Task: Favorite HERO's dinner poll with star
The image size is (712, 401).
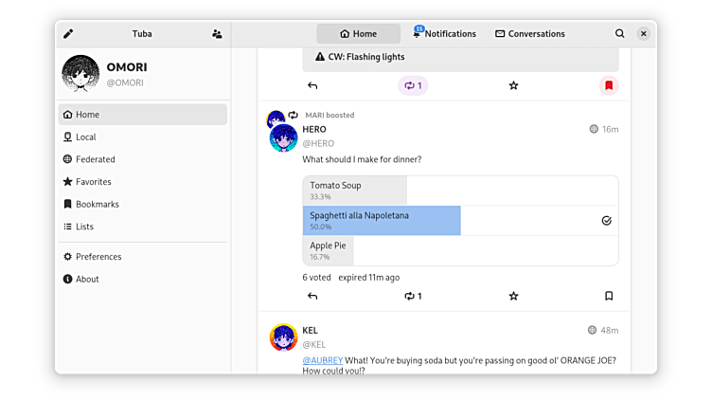Action: 513,296
